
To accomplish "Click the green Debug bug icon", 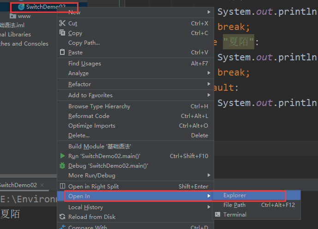I will (62, 165).
